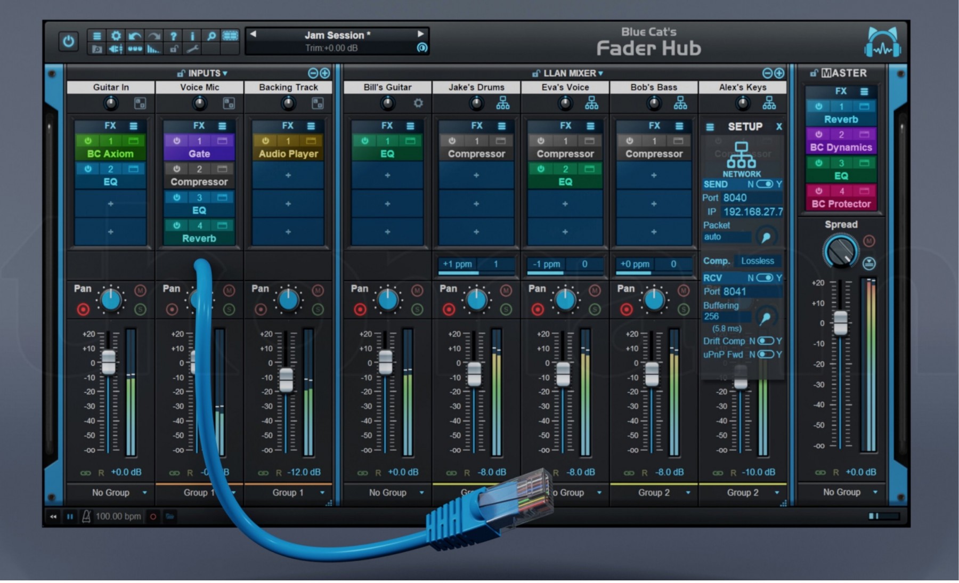Open FX menu on Master strip
Viewport: 959px width, 583px height.
(864, 92)
